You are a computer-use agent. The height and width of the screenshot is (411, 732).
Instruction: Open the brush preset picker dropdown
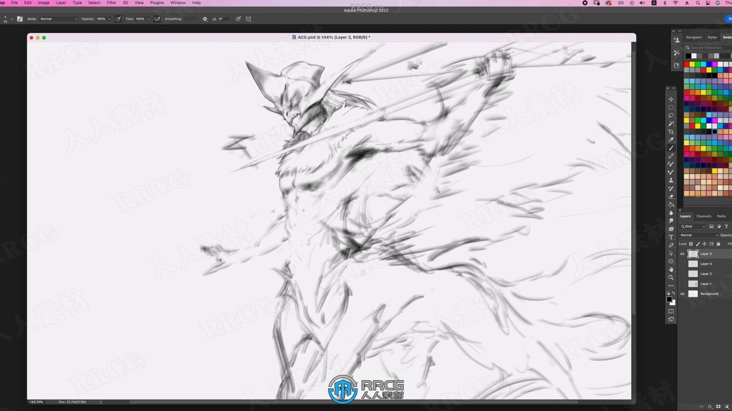click(x=11, y=19)
